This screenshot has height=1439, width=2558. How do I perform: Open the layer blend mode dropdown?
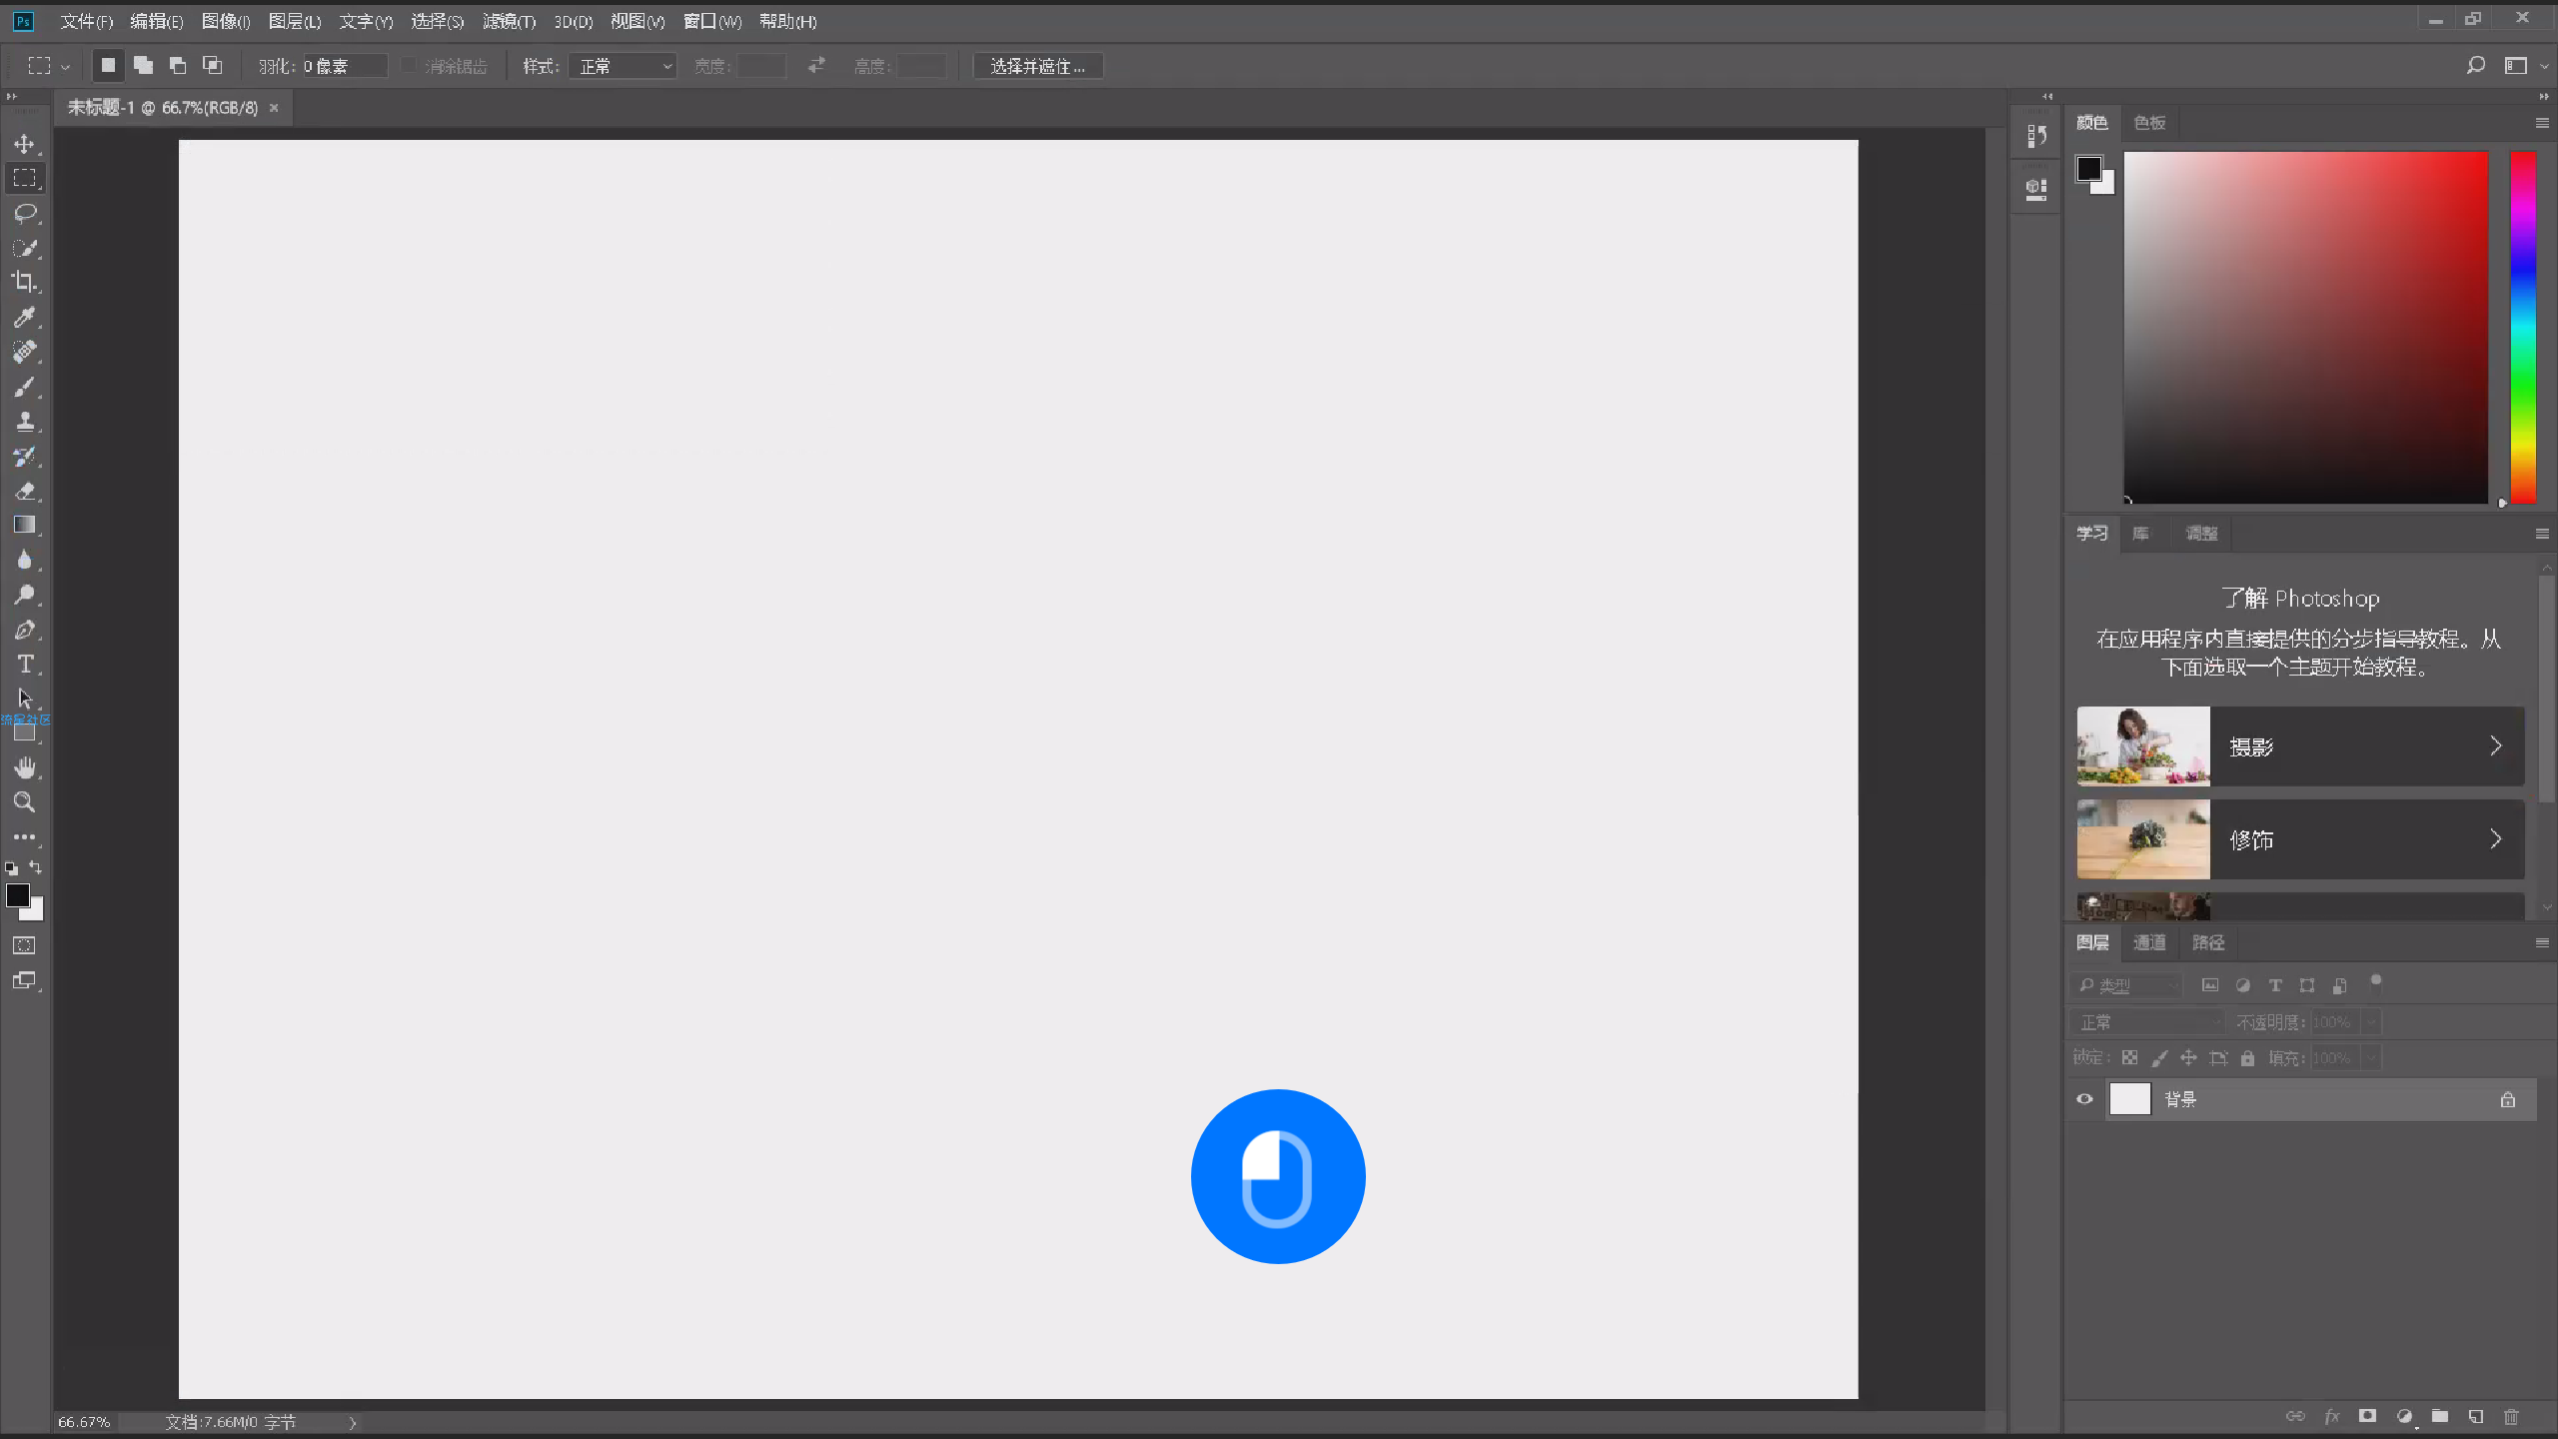pyautogui.click(x=2148, y=1022)
